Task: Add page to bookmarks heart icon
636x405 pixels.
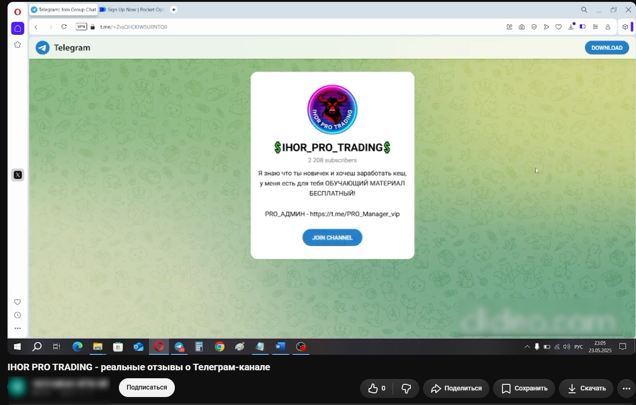Action: point(558,27)
